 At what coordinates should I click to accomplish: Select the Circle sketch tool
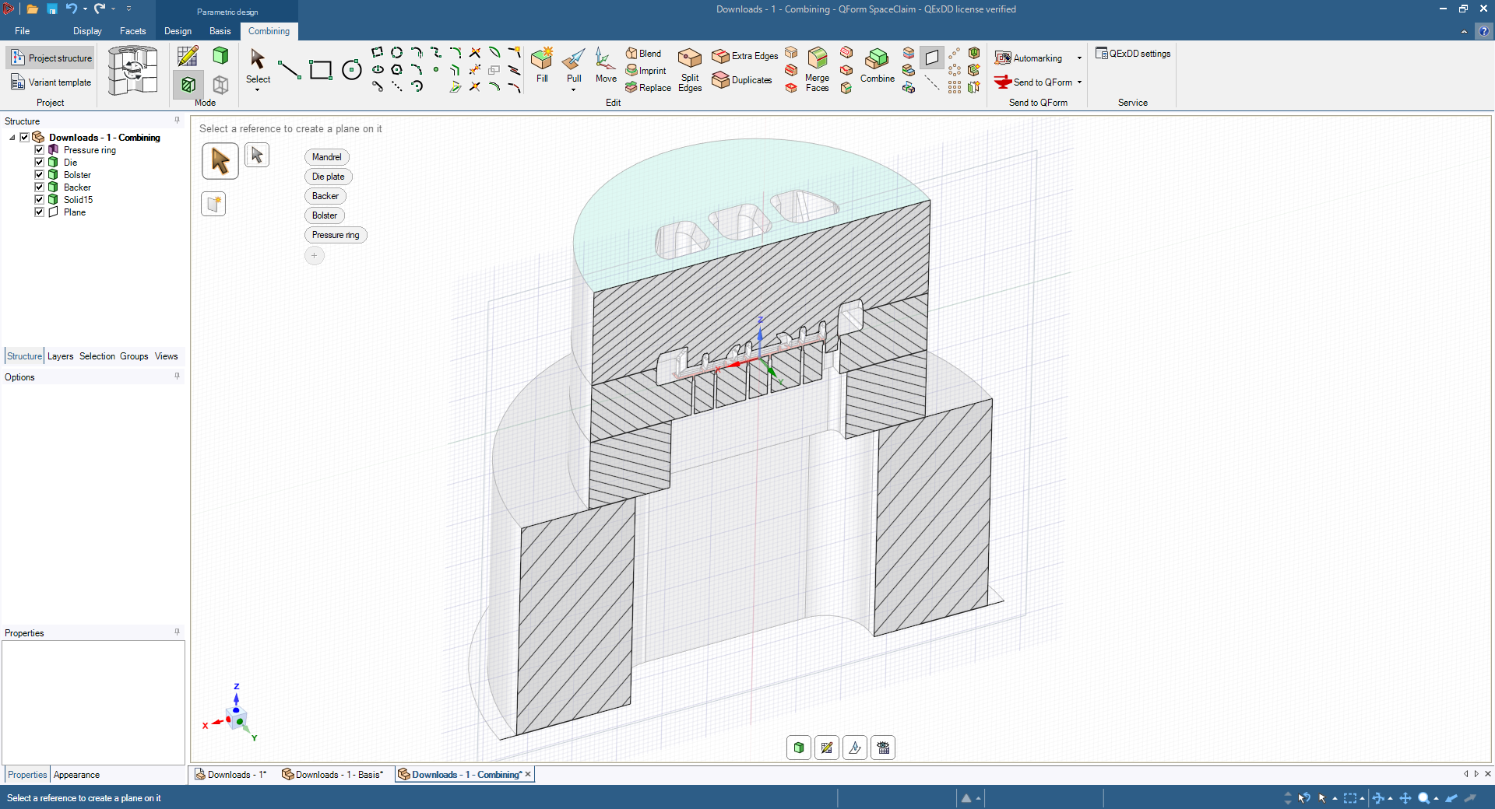pyautogui.click(x=352, y=70)
